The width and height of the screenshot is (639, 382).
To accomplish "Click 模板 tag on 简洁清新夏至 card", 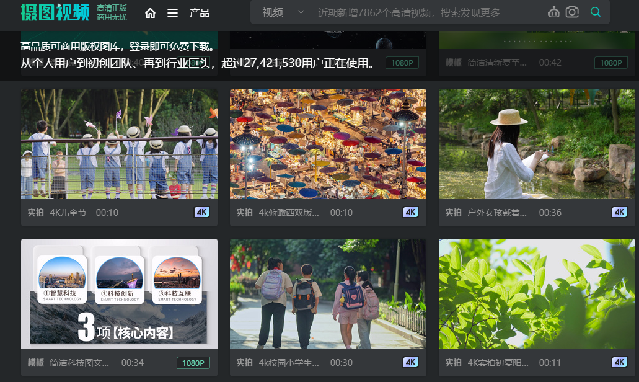I will tap(453, 63).
